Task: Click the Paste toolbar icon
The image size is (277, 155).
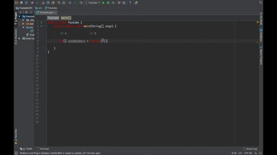Action: [53, 3]
